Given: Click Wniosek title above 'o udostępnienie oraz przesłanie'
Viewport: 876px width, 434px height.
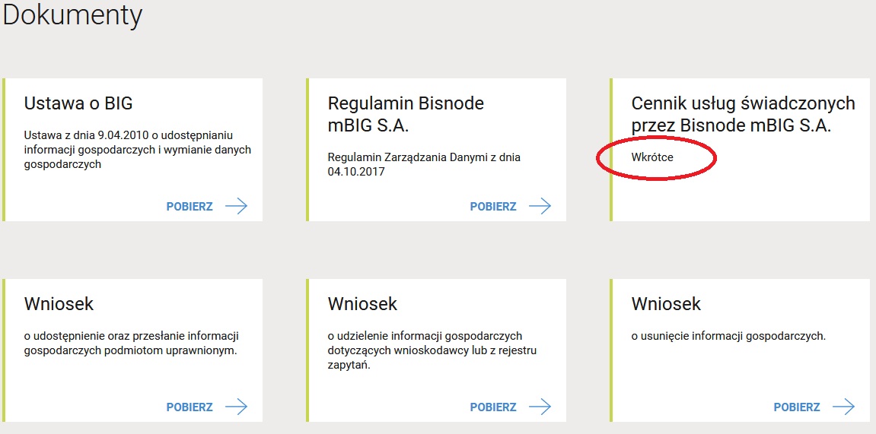Looking at the screenshot, I should pyautogui.click(x=59, y=304).
